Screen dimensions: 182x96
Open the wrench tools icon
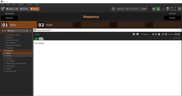coord(113,9)
